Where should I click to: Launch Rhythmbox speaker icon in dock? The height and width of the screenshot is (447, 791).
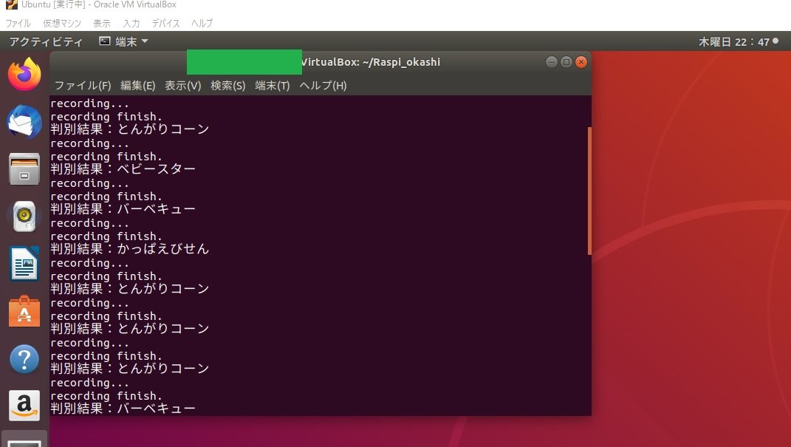(24, 216)
